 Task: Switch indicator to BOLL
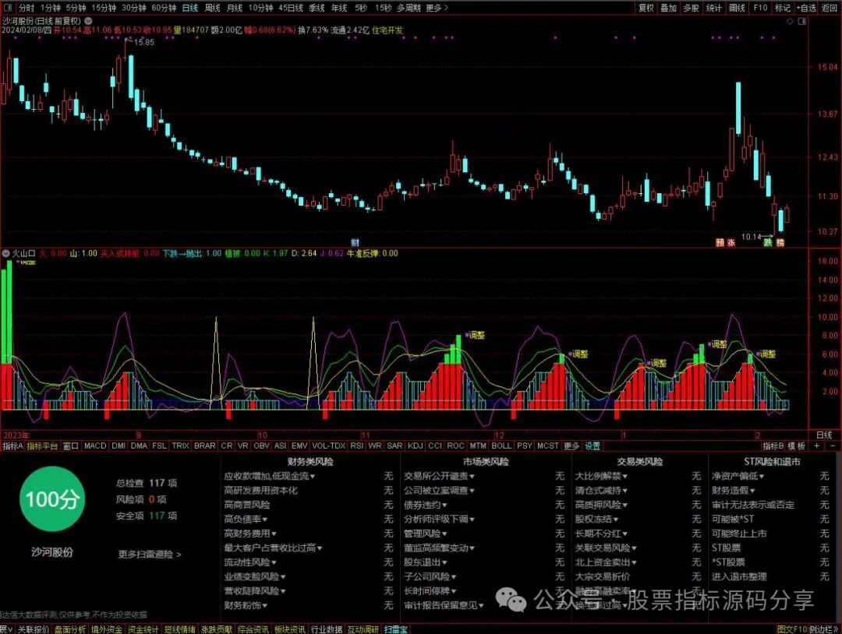pyautogui.click(x=501, y=446)
